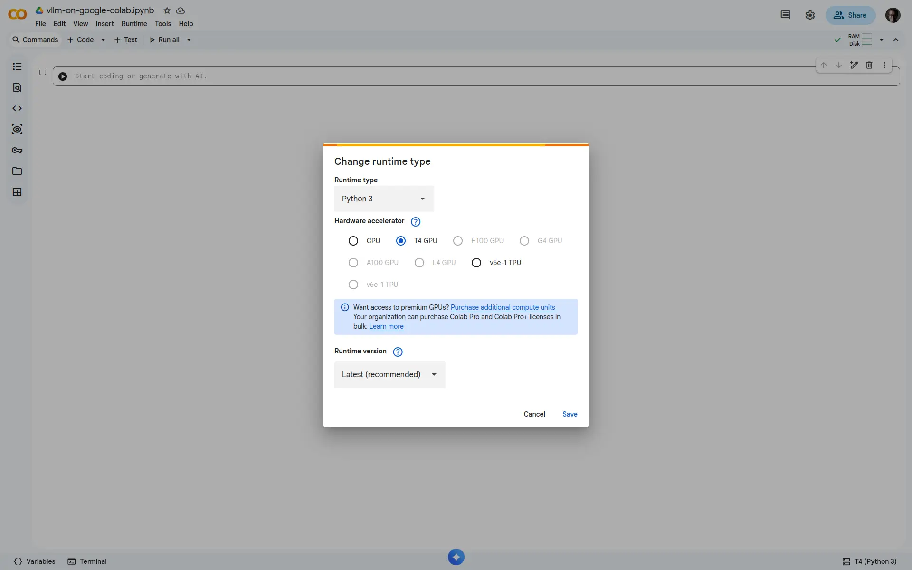Open the table of contents sidebar icon
Image resolution: width=912 pixels, height=570 pixels.
(17, 66)
